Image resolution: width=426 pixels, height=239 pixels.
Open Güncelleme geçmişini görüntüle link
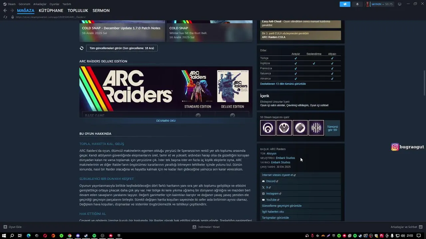point(301,206)
